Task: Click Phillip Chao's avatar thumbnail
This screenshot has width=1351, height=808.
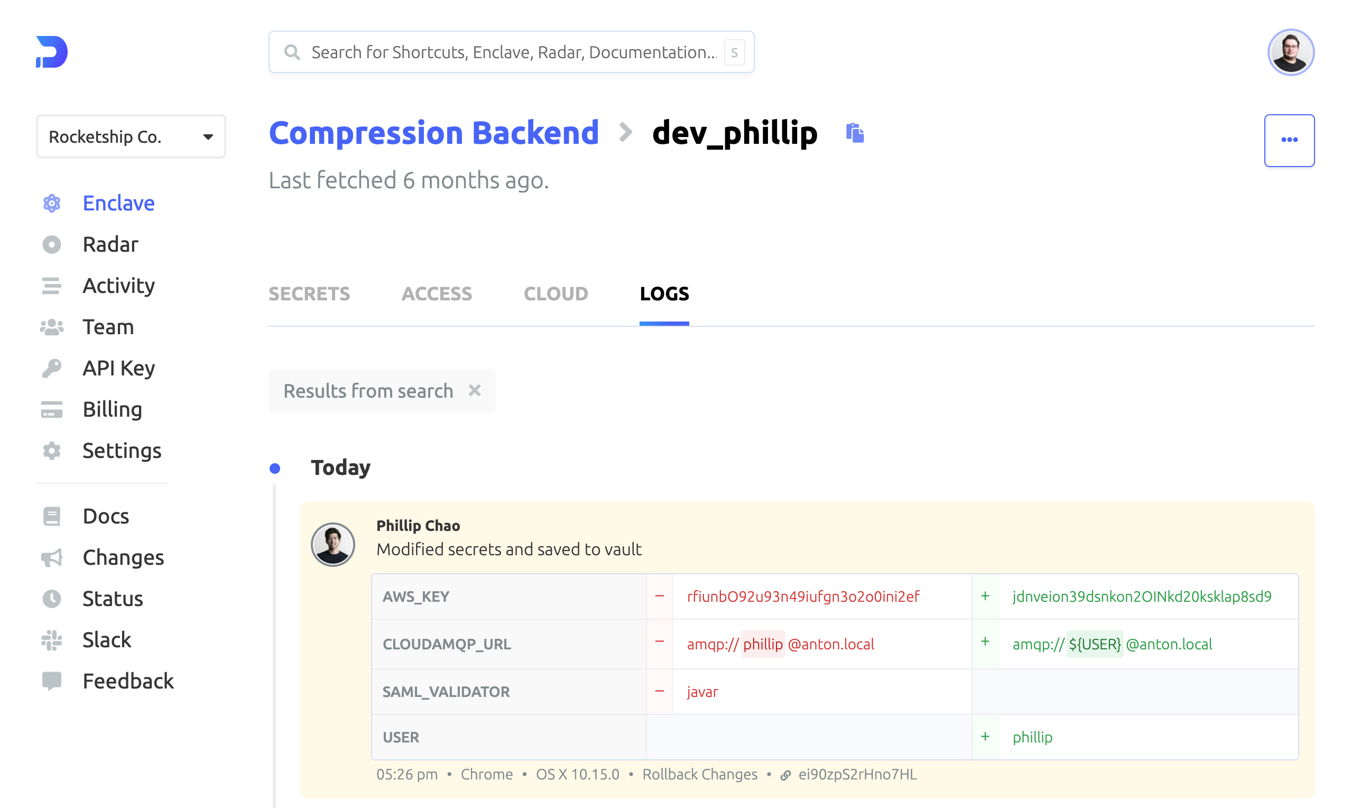Action: (x=332, y=545)
